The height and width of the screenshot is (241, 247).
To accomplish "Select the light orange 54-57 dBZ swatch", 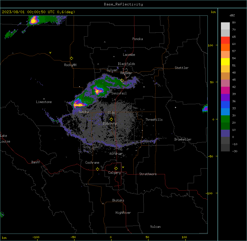I will 225,55.
